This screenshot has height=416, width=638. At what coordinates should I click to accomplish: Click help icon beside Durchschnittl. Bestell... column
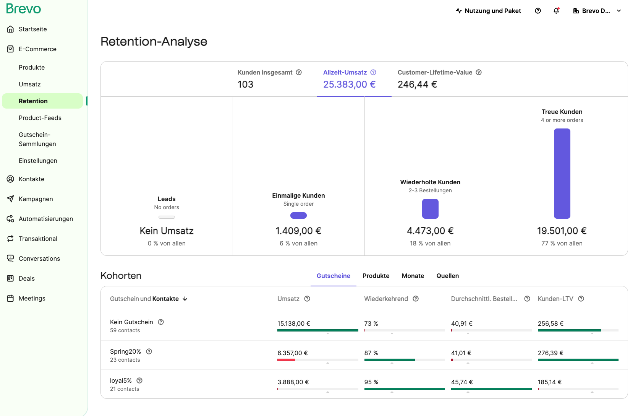pyautogui.click(x=527, y=299)
